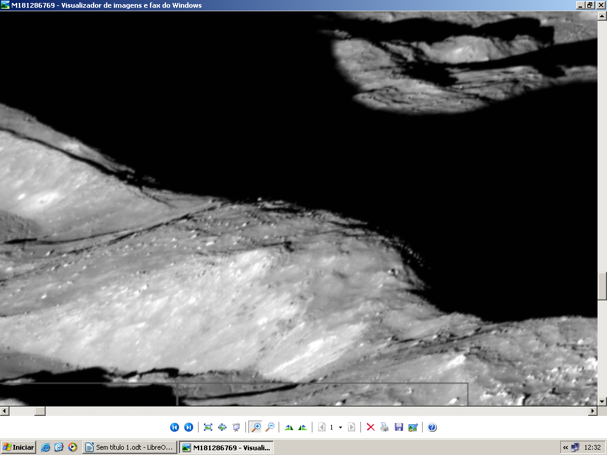Screen dimensions: 607x455
Task: Rotate the image clockwise
Action: (289, 427)
